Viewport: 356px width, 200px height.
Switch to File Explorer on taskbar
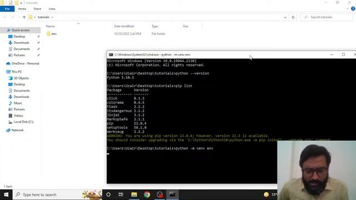134,194
